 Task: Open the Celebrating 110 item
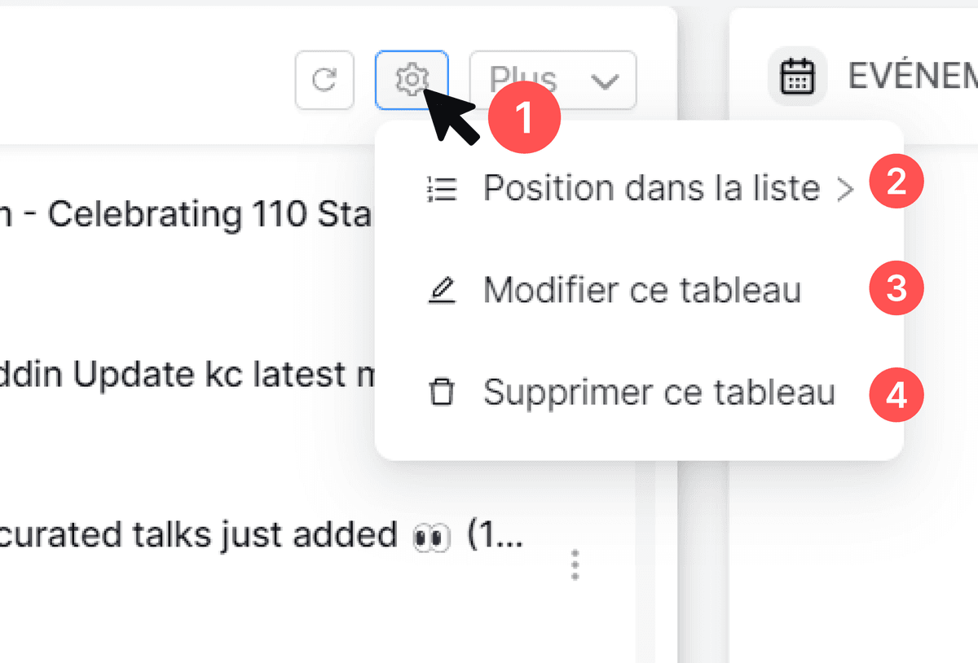pos(187,215)
